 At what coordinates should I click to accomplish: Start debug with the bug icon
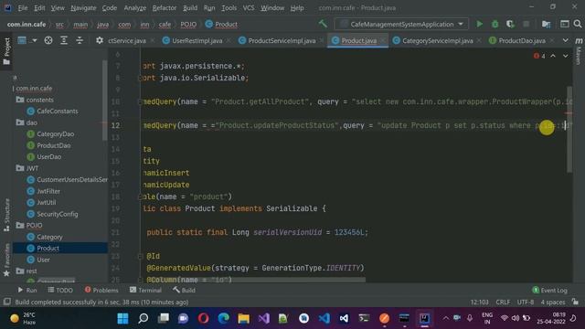(x=495, y=25)
